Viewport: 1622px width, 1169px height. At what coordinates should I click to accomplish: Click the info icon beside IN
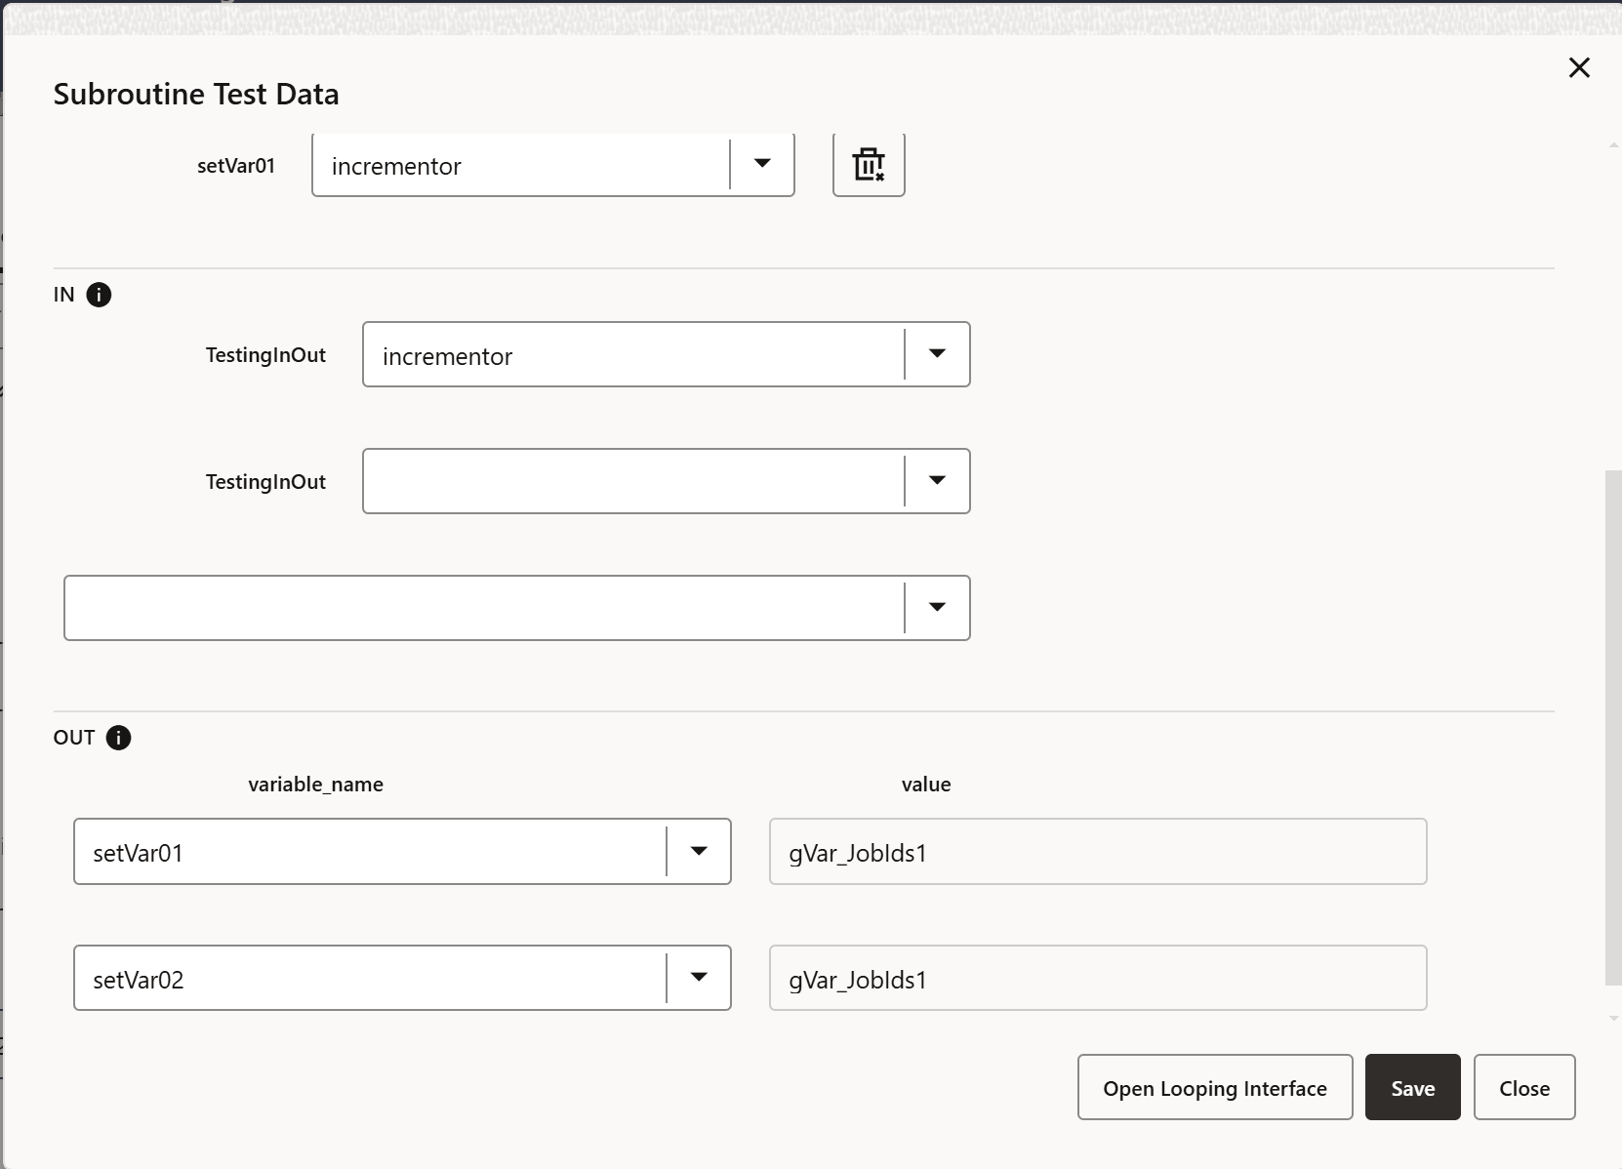[x=98, y=295]
